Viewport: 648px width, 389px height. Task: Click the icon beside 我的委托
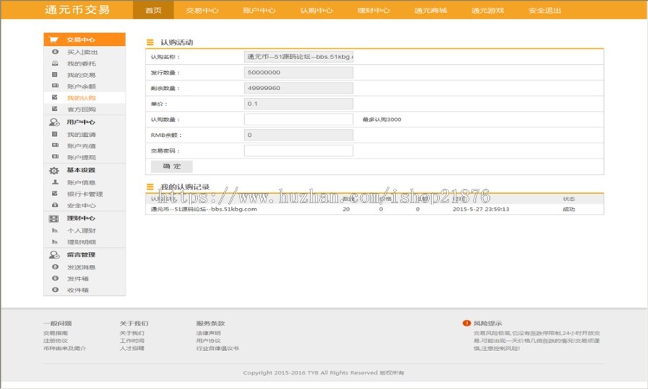pyautogui.click(x=55, y=63)
